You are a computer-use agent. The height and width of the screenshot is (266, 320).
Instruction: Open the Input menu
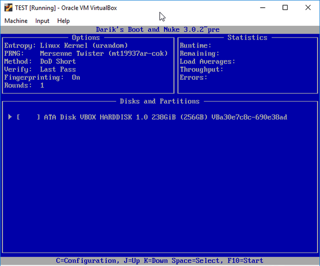click(x=42, y=21)
